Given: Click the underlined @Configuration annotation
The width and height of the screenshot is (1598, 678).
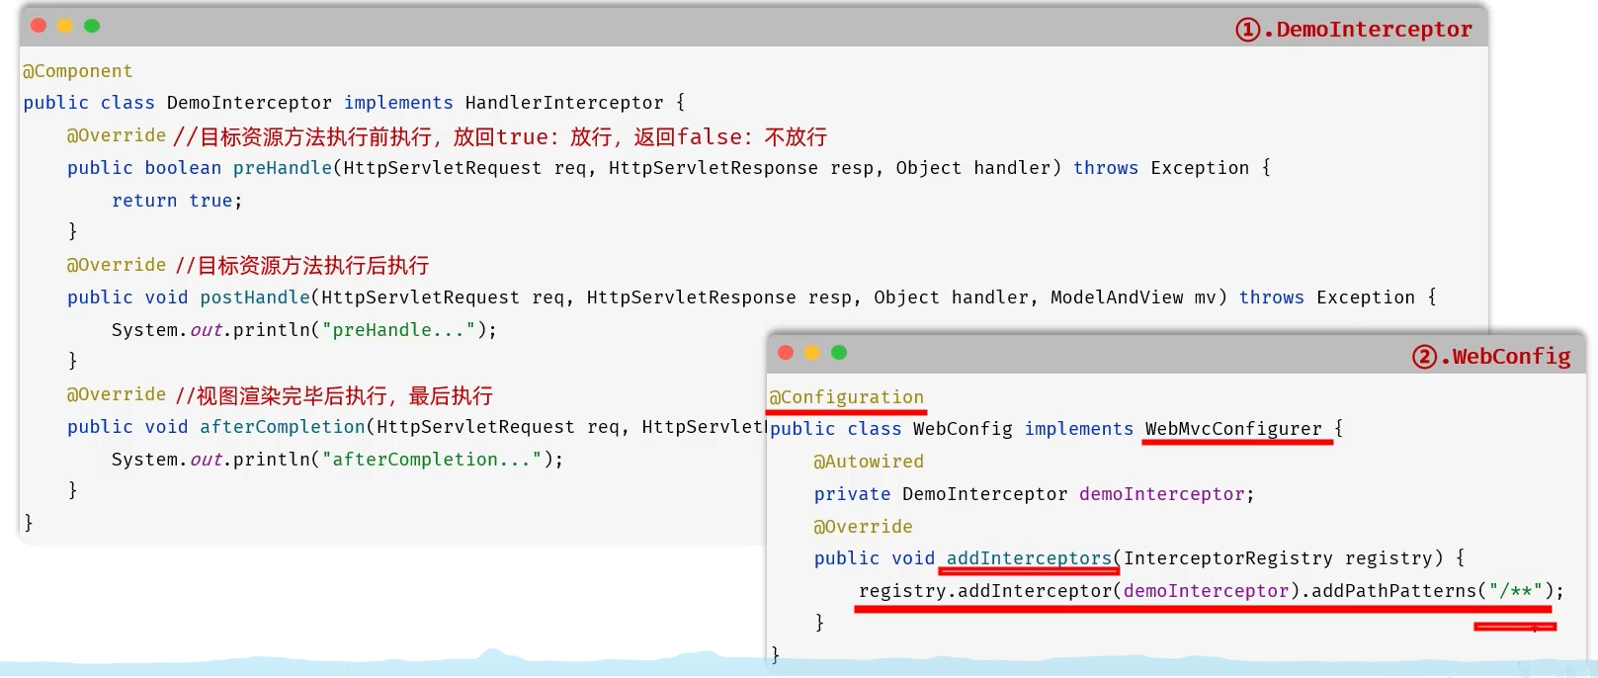Looking at the screenshot, I should (x=846, y=397).
